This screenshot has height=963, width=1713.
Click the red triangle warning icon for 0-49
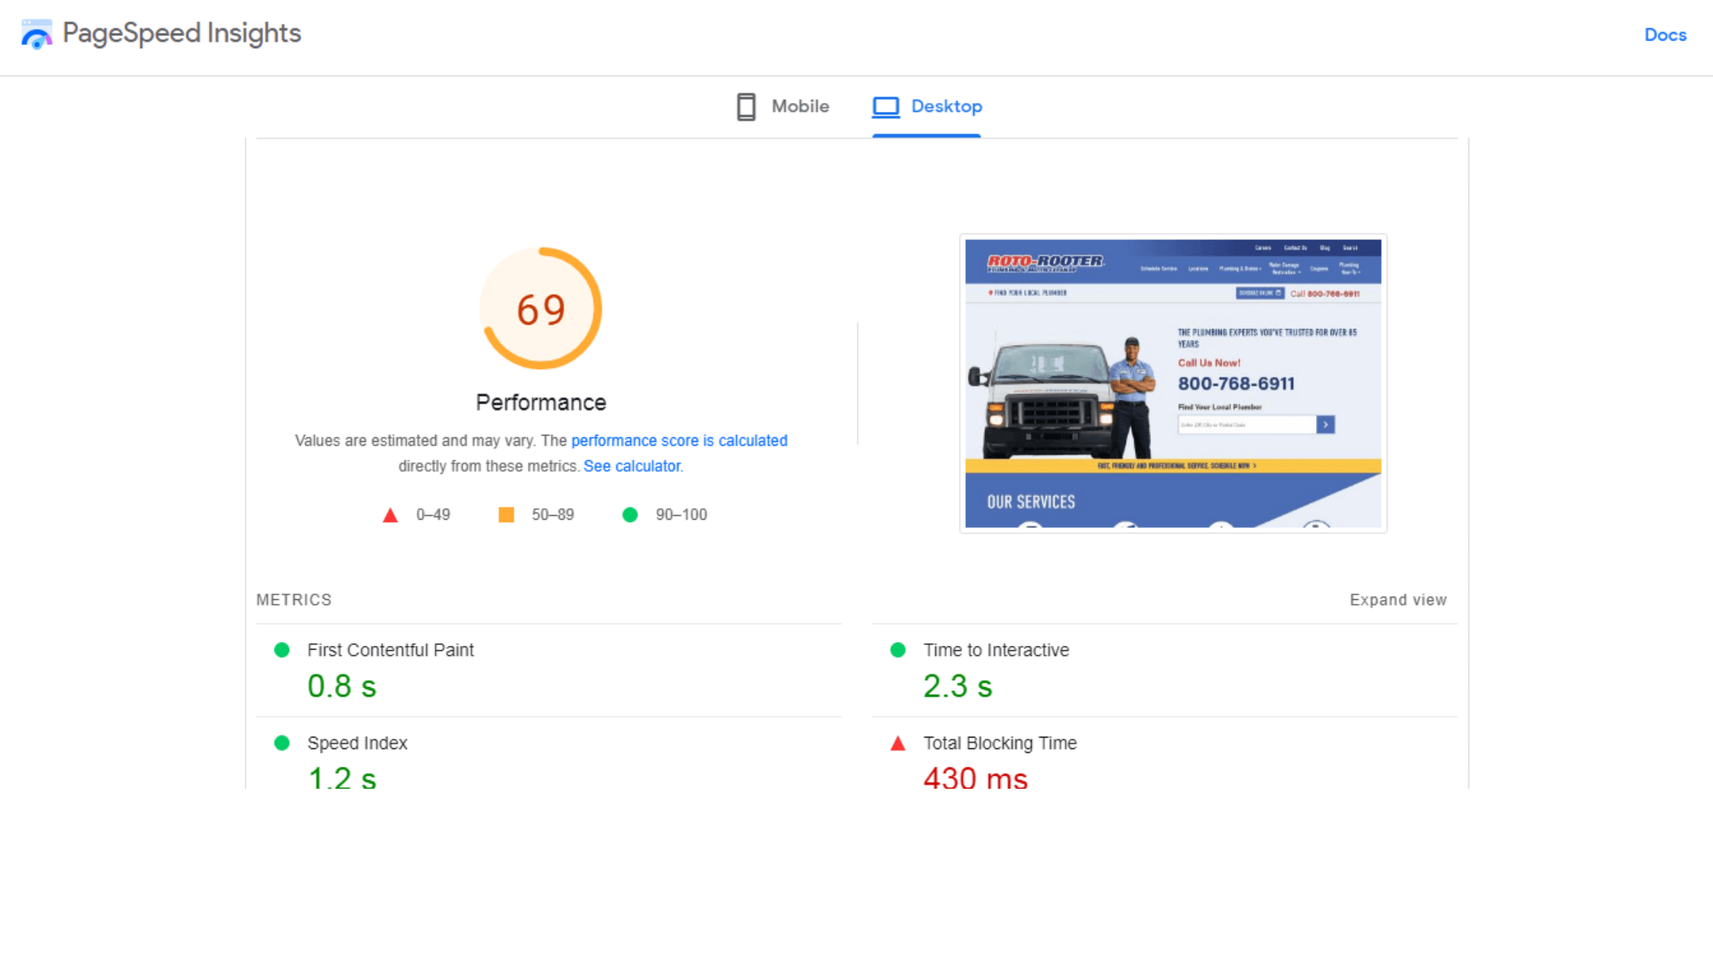pos(391,515)
